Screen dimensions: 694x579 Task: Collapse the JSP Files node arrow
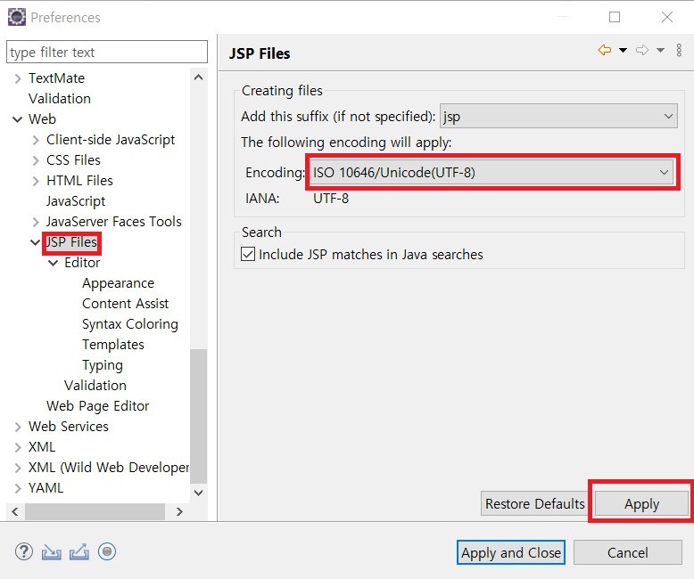coord(35,242)
